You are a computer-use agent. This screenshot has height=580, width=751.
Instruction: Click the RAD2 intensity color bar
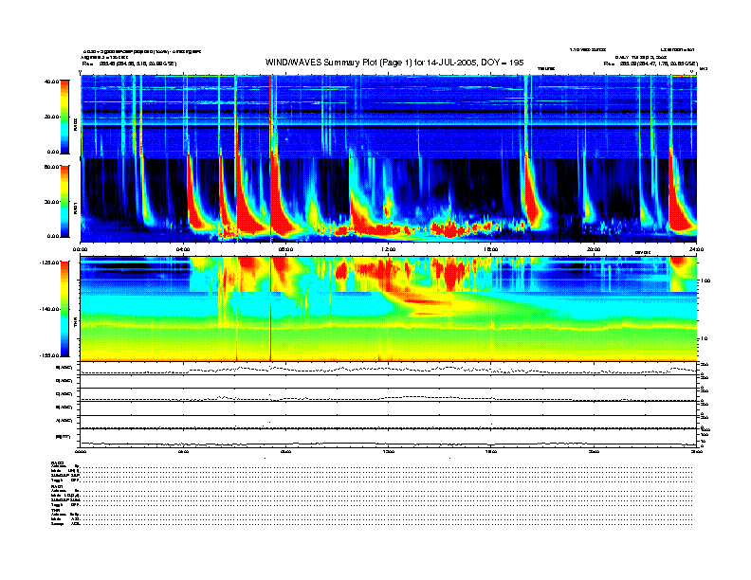coord(64,117)
